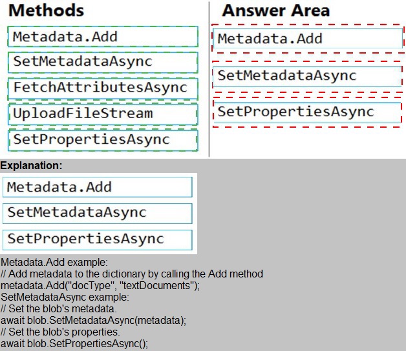Choose the UploadFileStream method box
The width and height of the screenshot is (406, 351).
coord(103,114)
